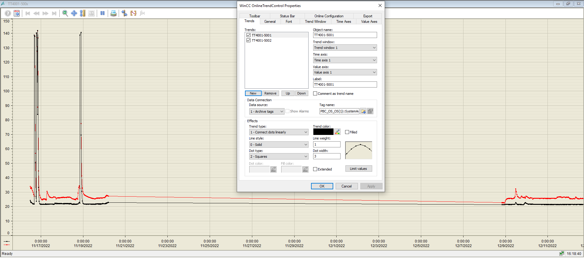Click the Remove trend button

tap(270, 93)
